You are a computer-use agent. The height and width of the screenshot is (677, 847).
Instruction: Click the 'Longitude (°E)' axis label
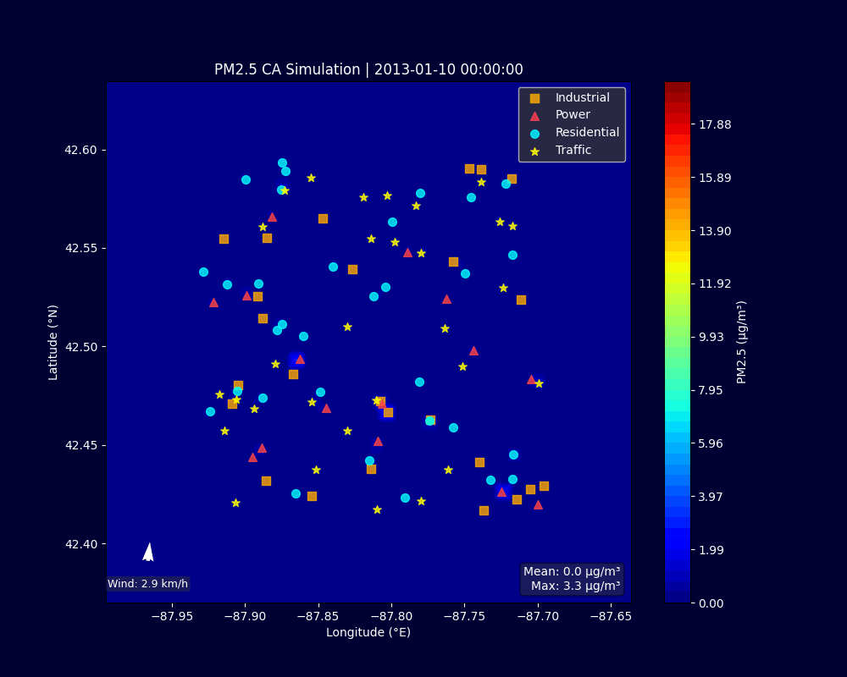point(368,632)
